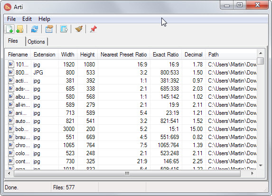Select the file icon of the all-in... row
The width and height of the screenshot is (272, 196).
coord(11,104)
